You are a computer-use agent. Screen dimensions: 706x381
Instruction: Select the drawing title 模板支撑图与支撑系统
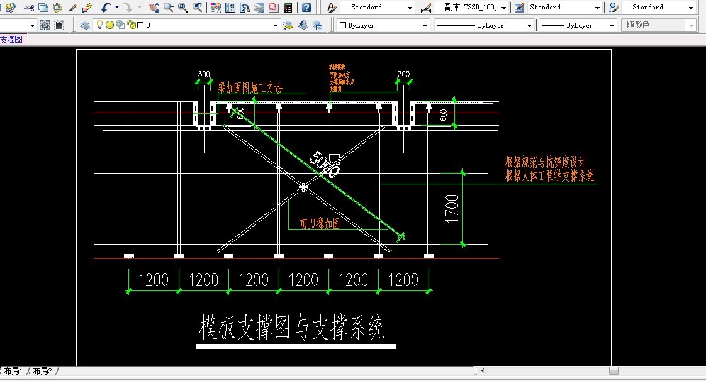(x=292, y=327)
